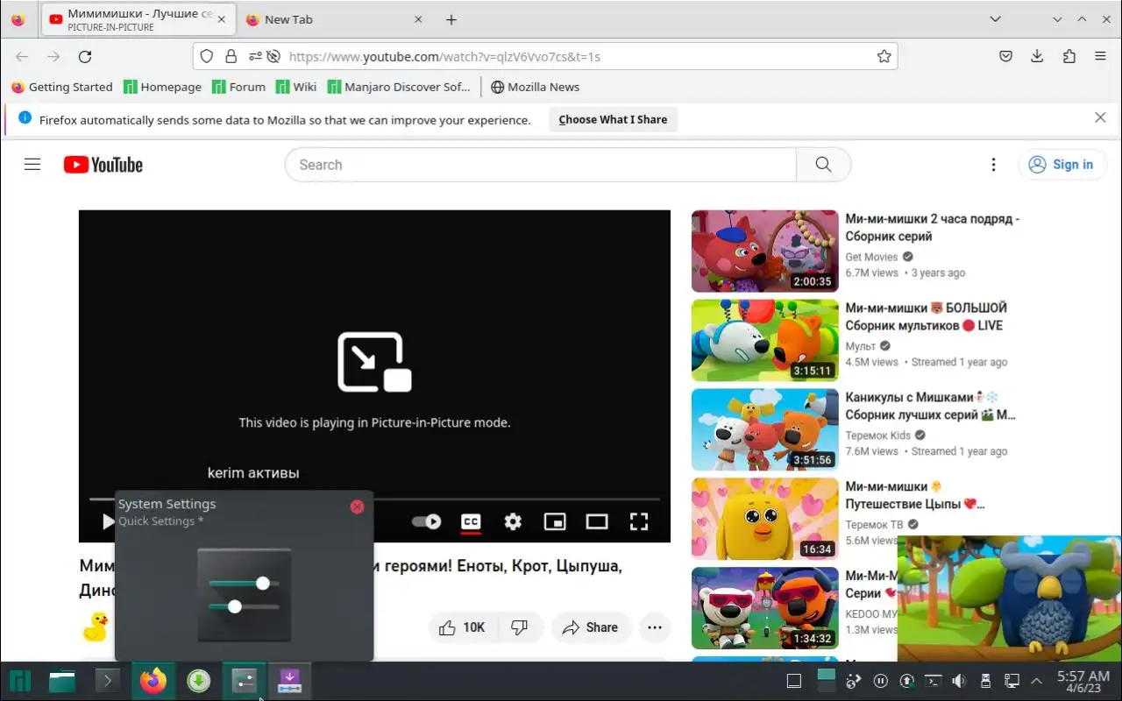Open the Forum bookmark
Screen dimensions: 1122x701
point(238,87)
